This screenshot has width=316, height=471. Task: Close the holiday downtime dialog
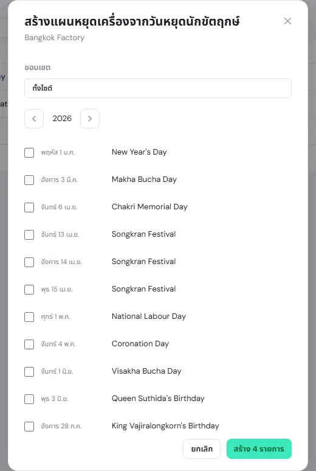pos(287,21)
